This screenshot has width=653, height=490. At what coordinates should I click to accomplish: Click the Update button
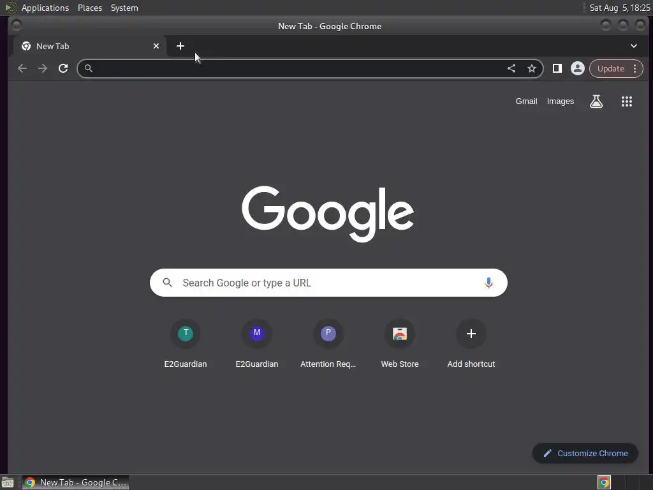[610, 69]
